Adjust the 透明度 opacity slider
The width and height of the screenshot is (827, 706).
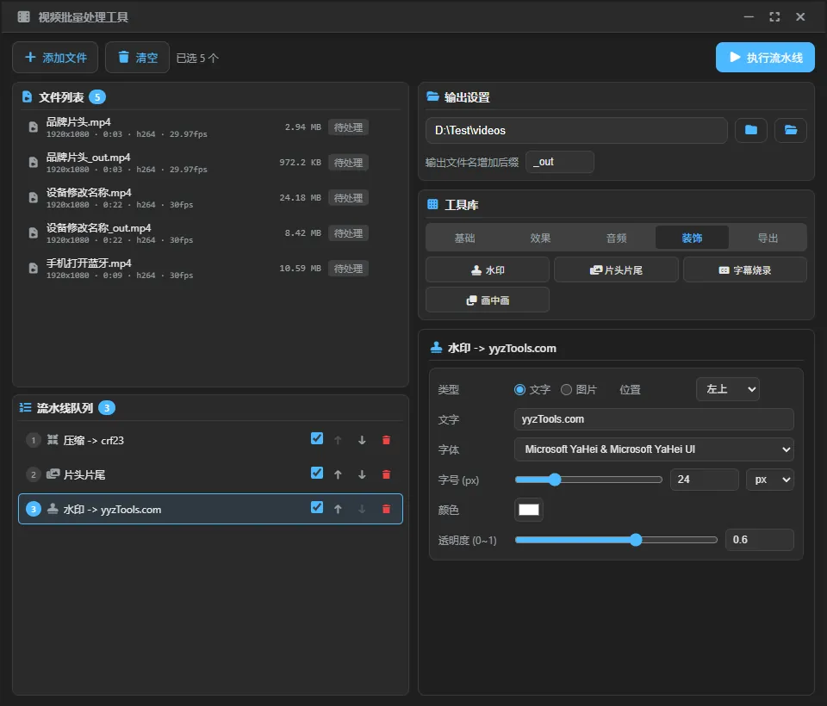616,539
